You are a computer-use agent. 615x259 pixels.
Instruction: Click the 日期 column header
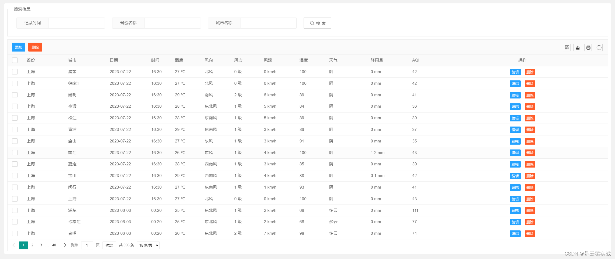click(114, 60)
